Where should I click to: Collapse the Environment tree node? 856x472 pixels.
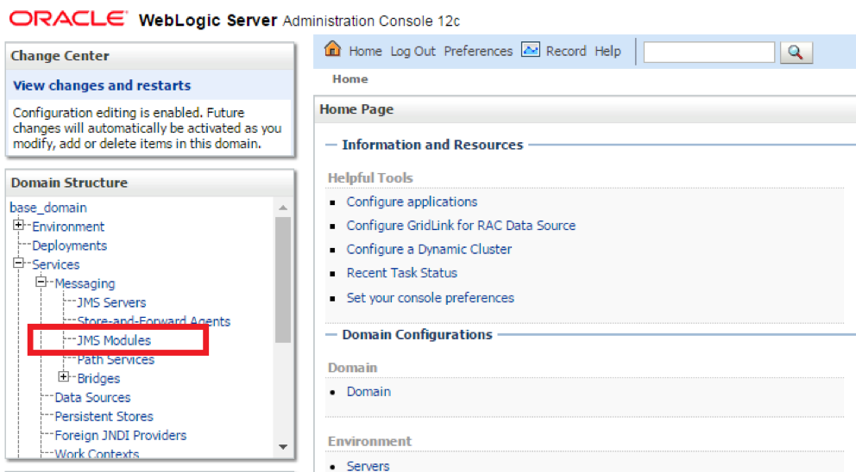[18, 226]
